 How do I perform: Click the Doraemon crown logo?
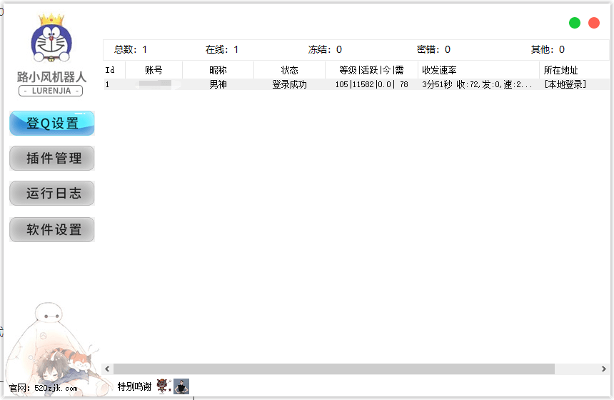point(51,38)
